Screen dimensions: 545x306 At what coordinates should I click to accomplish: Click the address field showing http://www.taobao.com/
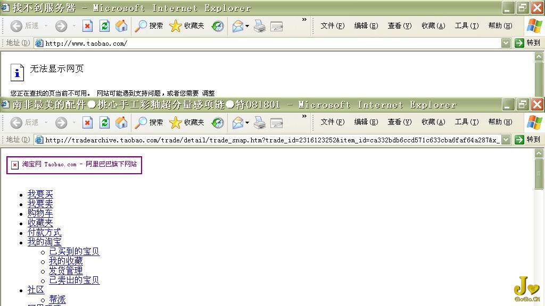(x=266, y=43)
